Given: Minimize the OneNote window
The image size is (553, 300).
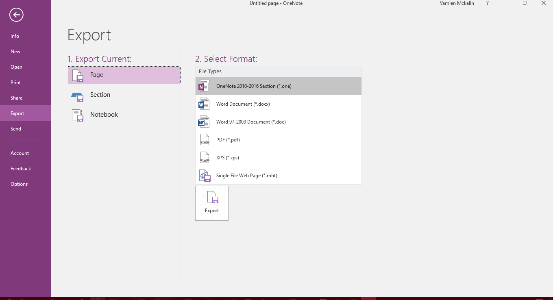Looking at the screenshot, I should click(506, 3).
